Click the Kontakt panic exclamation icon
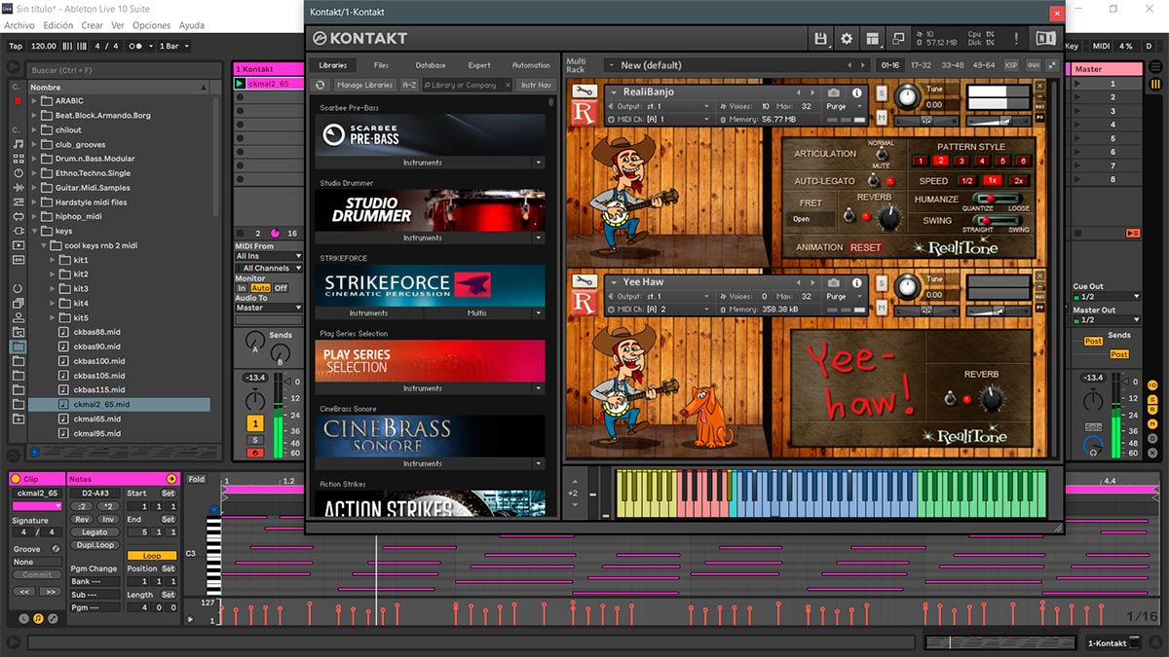 [x=1016, y=39]
